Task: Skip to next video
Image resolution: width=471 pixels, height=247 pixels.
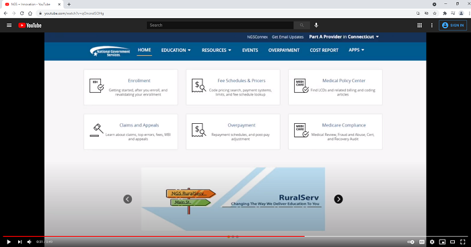Action: tap(20, 242)
